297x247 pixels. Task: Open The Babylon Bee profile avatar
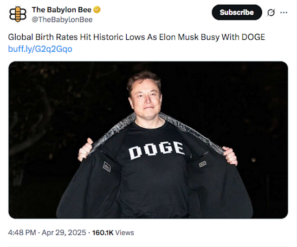pyautogui.click(x=18, y=14)
